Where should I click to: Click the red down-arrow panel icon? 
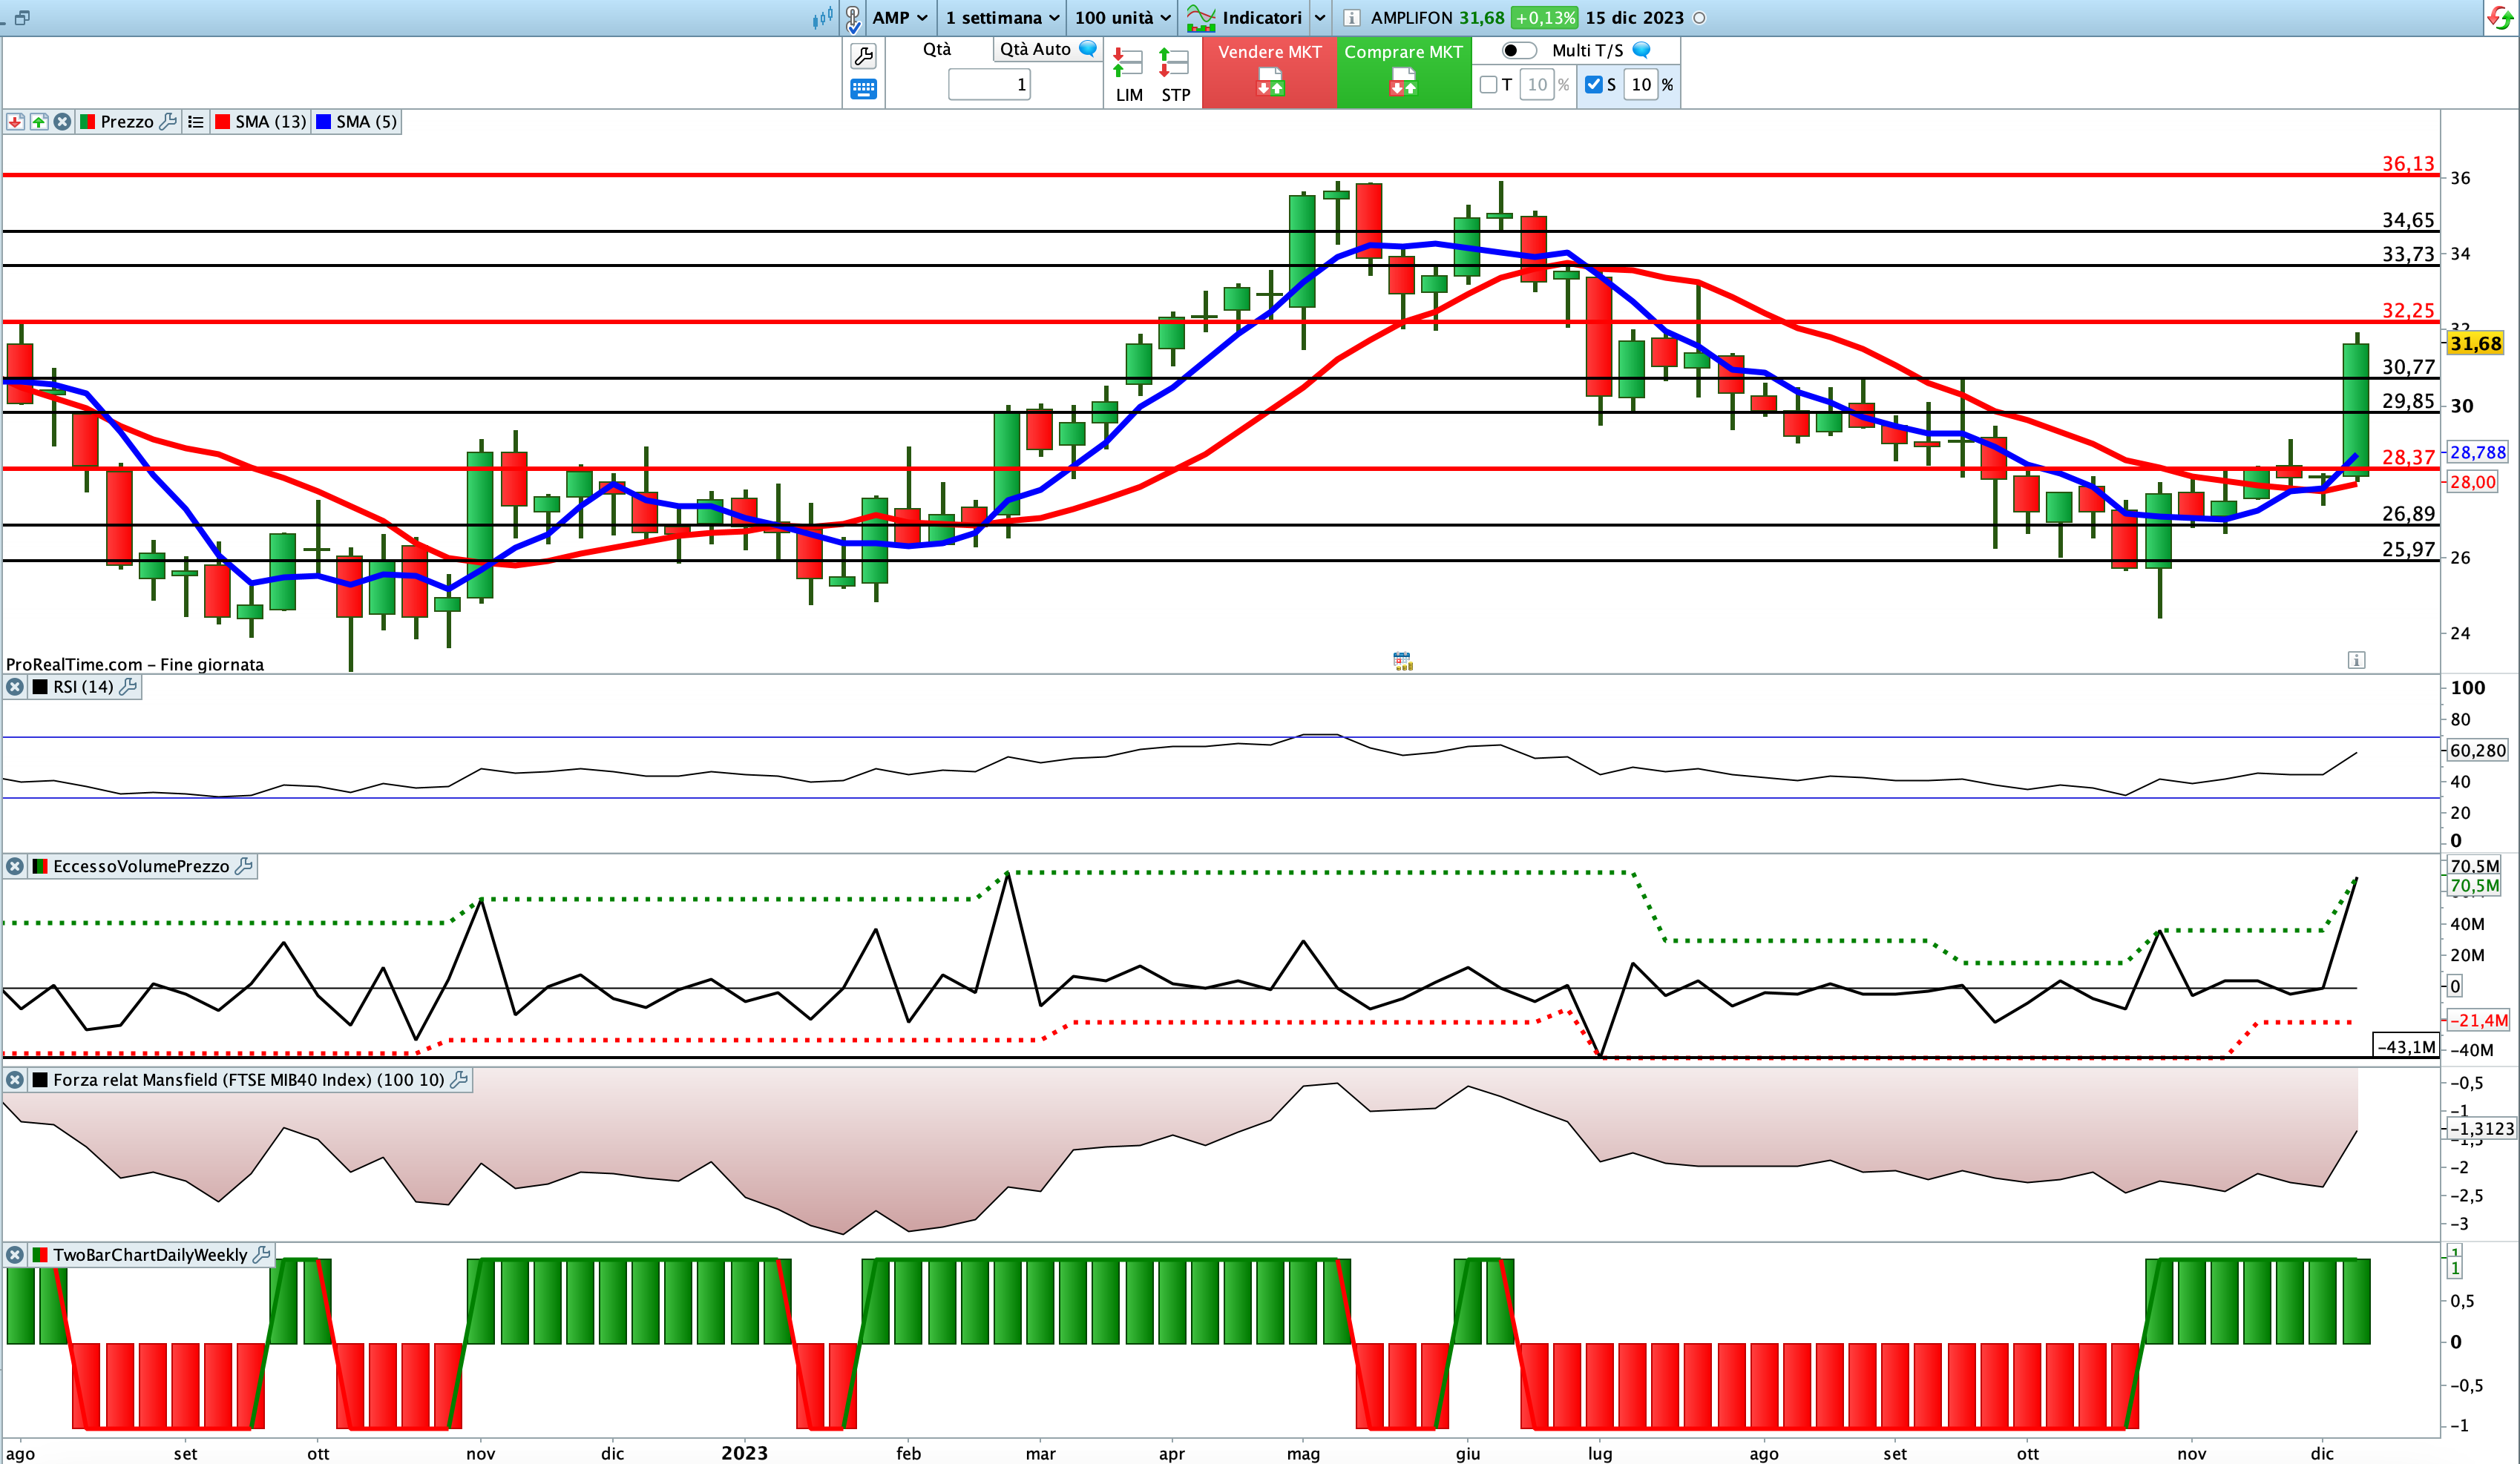click(15, 122)
